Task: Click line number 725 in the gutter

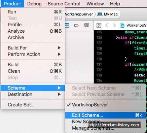Action: pos(99,32)
